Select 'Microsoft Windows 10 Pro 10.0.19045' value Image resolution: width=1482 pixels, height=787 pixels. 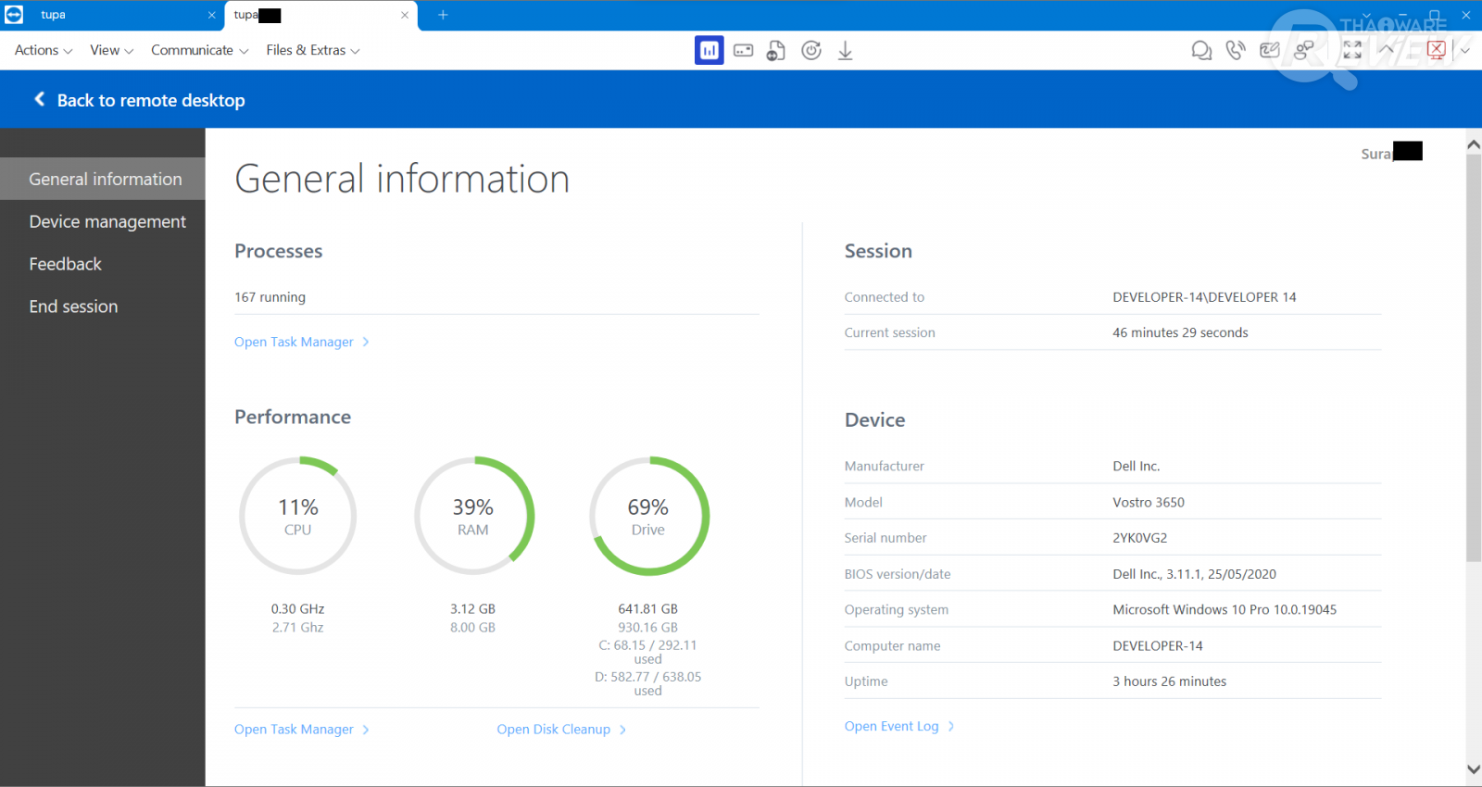(x=1225, y=609)
